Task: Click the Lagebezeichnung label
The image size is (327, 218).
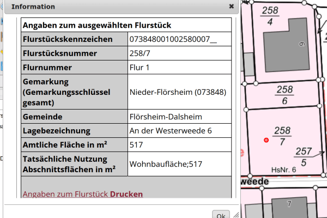Action: pos(57,131)
